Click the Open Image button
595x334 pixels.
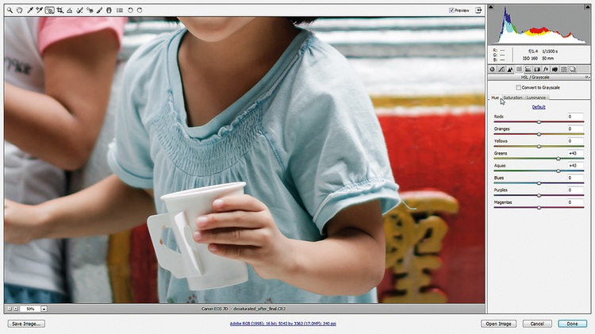[x=499, y=324]
